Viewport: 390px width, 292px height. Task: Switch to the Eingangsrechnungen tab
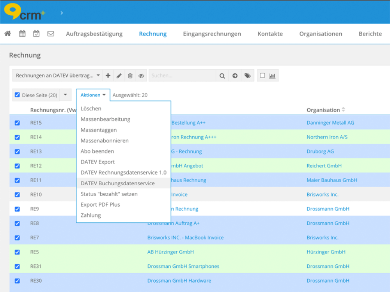pyautogui.click(x=212, y=34)
